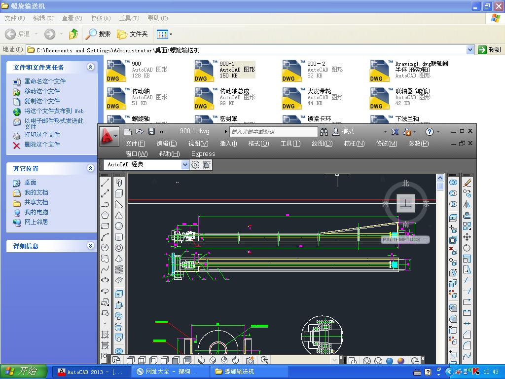The width and height of the screenshot is (505, 379).
Task: Collapse the 文件和文件夹任务 panel
Action: [x=90, y=67]
